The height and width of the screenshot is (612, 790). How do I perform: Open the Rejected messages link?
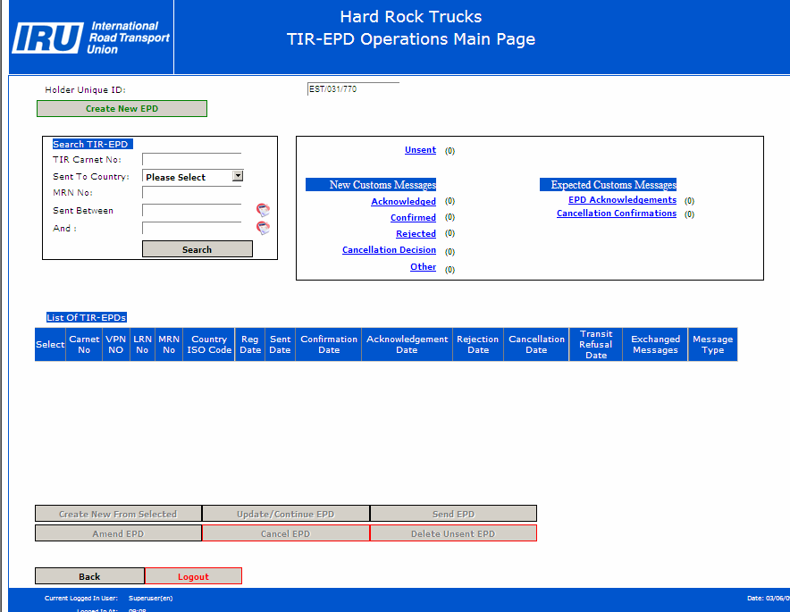tap(416, 234)
